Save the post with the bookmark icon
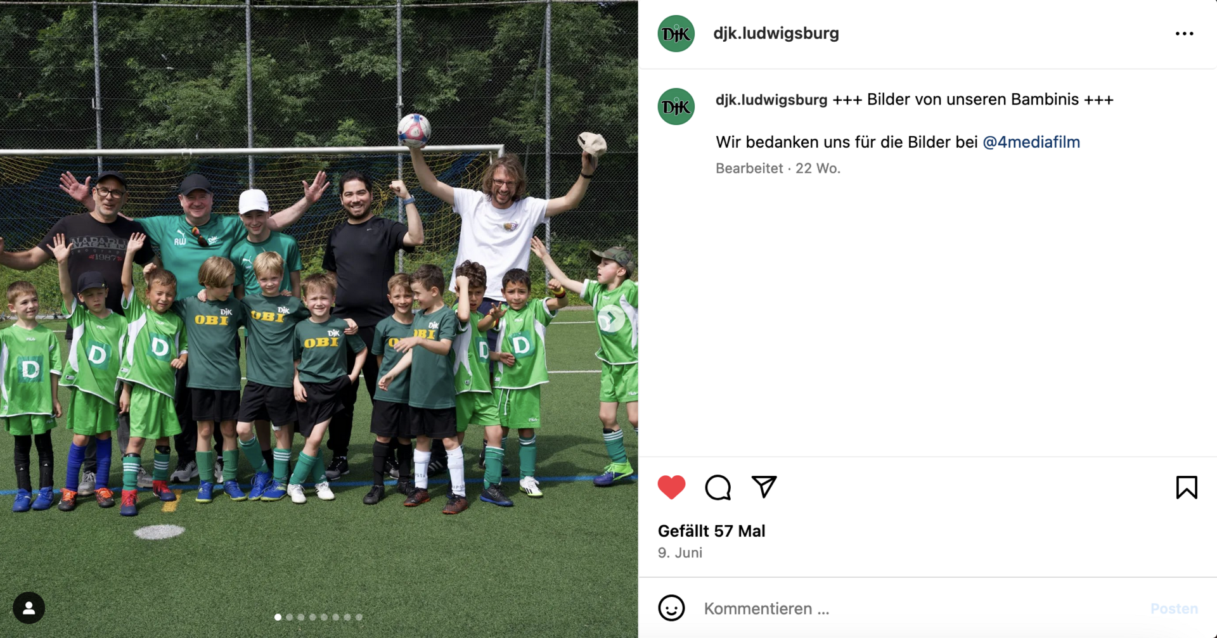This screenshot has width=1217, height=638. click(1187, 487)
